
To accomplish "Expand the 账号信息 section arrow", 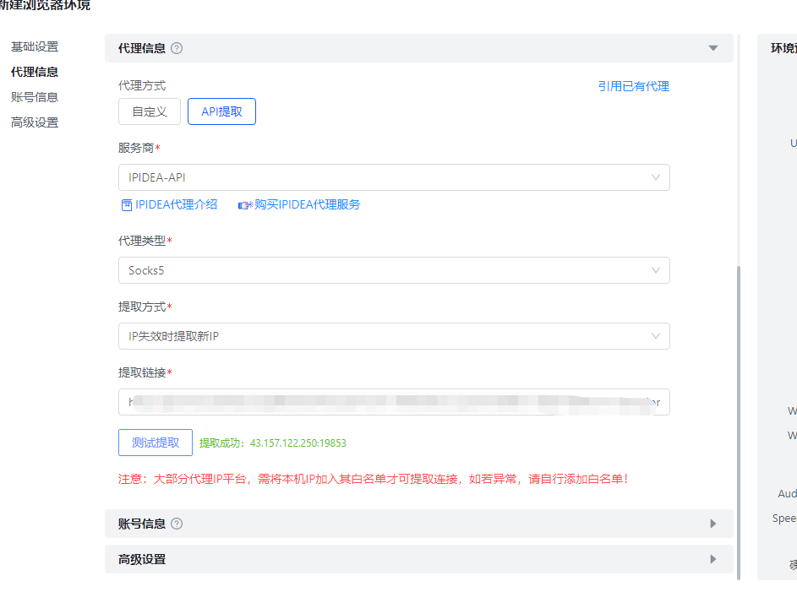I will [x=713, y=524].
